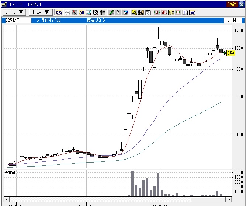246x206 pixels.
Task: Click the 5000 volume axis label
Action: 239,172
